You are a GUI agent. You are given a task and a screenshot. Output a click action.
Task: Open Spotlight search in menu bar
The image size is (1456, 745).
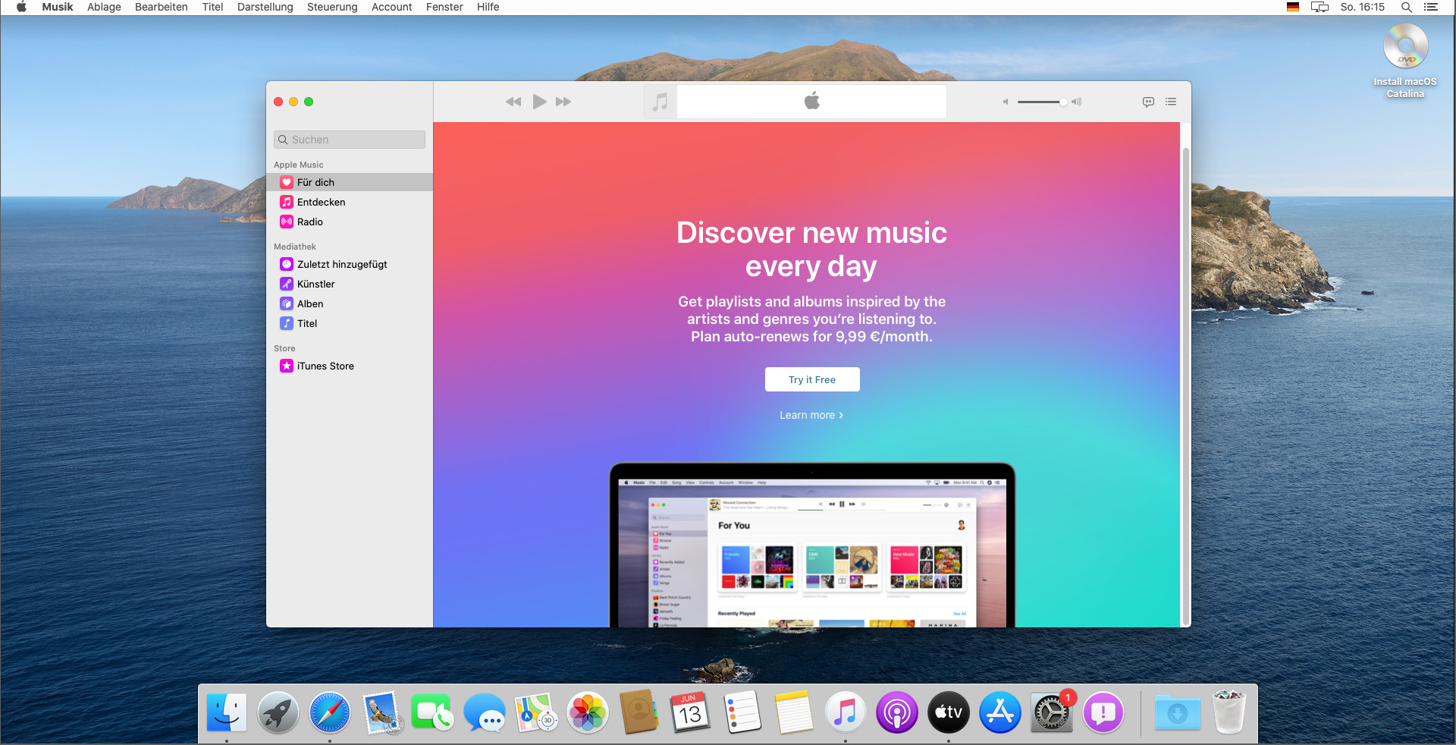1406,7
